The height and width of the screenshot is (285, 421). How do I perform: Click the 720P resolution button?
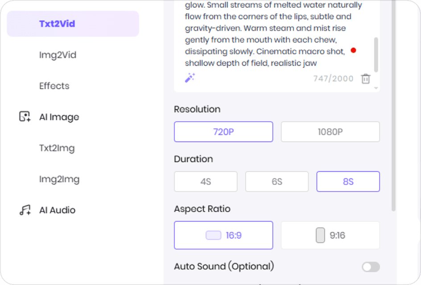pos(223,132)
